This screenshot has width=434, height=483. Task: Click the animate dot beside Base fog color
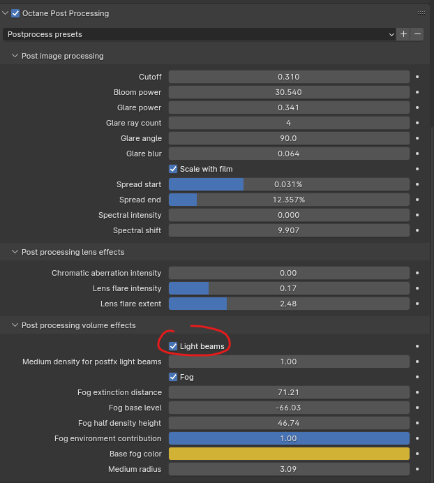coord(417,454)
